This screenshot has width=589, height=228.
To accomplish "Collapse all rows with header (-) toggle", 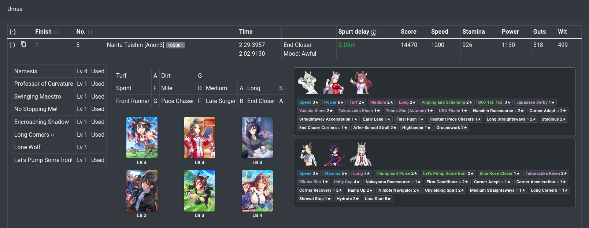I will click(x=12, y=32).
